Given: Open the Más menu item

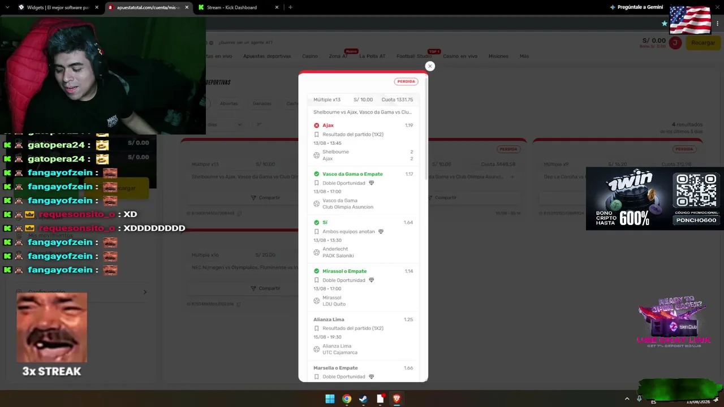Looking at the screenshot, I should pos(524,57).
